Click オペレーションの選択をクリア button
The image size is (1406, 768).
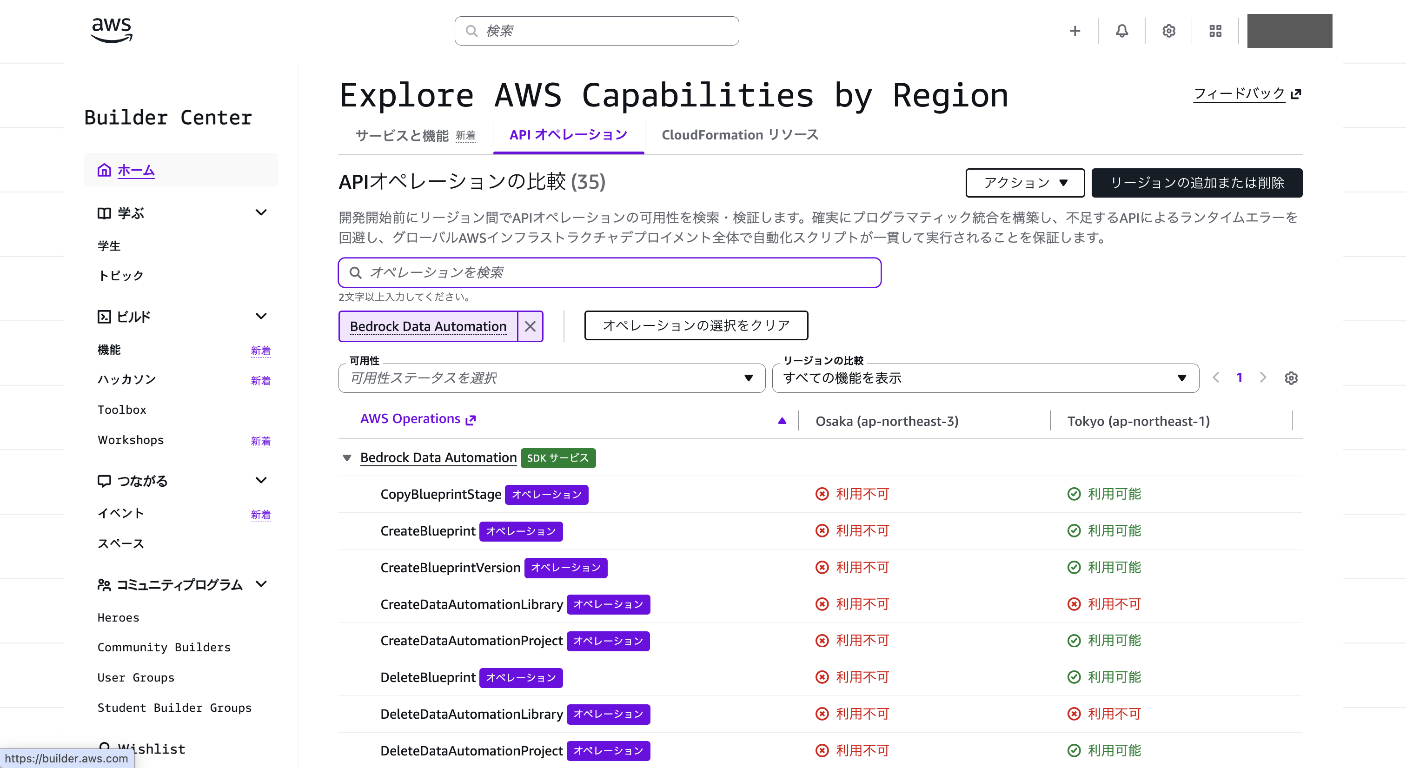696,326
